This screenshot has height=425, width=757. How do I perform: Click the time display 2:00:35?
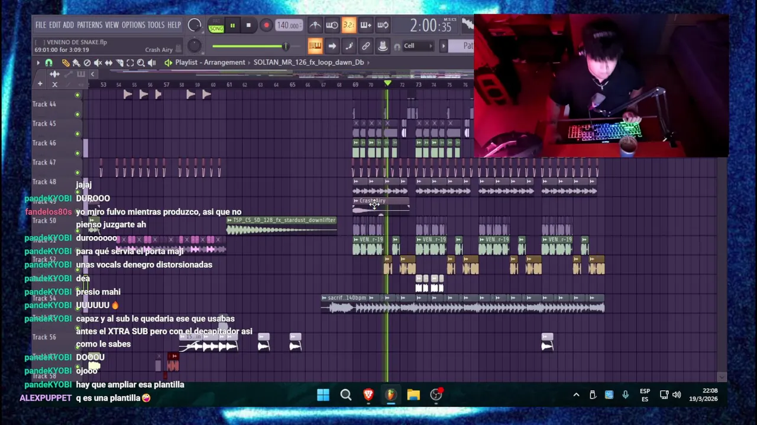430,25
